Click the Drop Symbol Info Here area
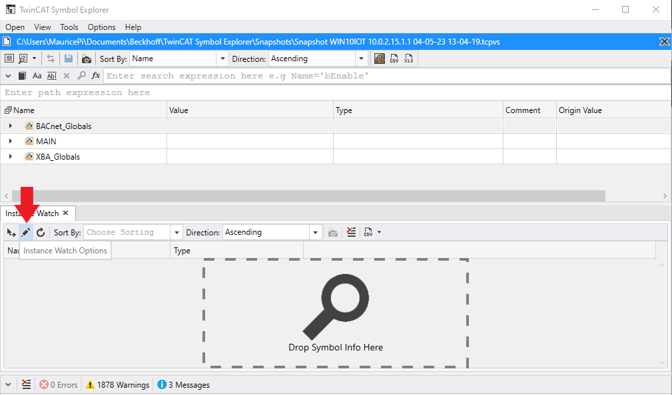The height and width of the screenshot is (395, 672). [336, 313]
